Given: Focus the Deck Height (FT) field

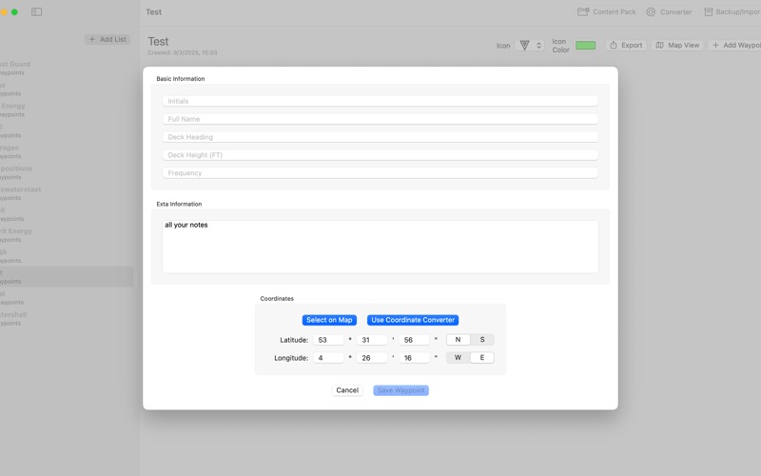Looking at the screenshot, I should click(380, 155).
